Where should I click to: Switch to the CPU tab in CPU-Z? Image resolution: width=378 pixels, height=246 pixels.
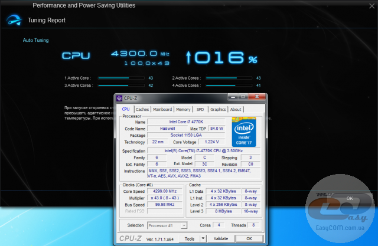(x=126, y=109)
